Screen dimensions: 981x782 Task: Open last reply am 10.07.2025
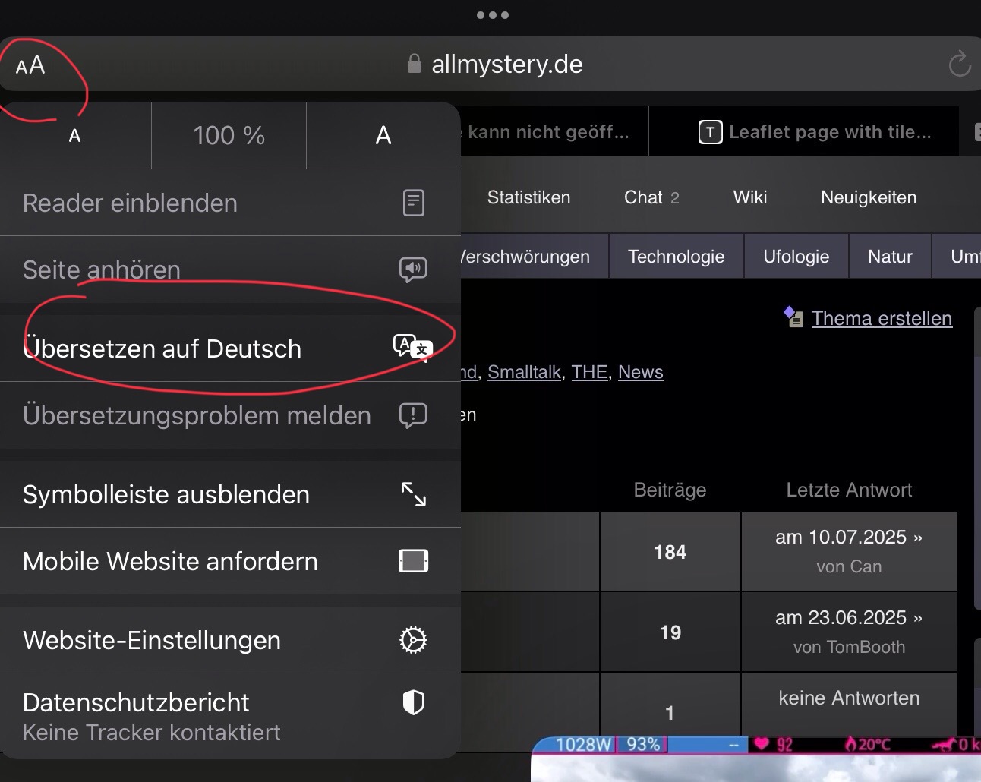point(849,538)
